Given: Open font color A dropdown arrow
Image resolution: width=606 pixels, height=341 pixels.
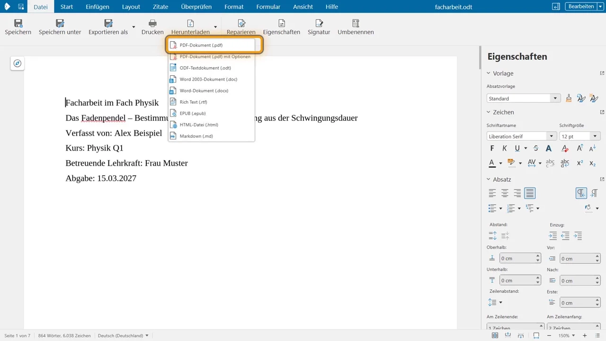Looking at the screenshot, I should pos(500,163).
